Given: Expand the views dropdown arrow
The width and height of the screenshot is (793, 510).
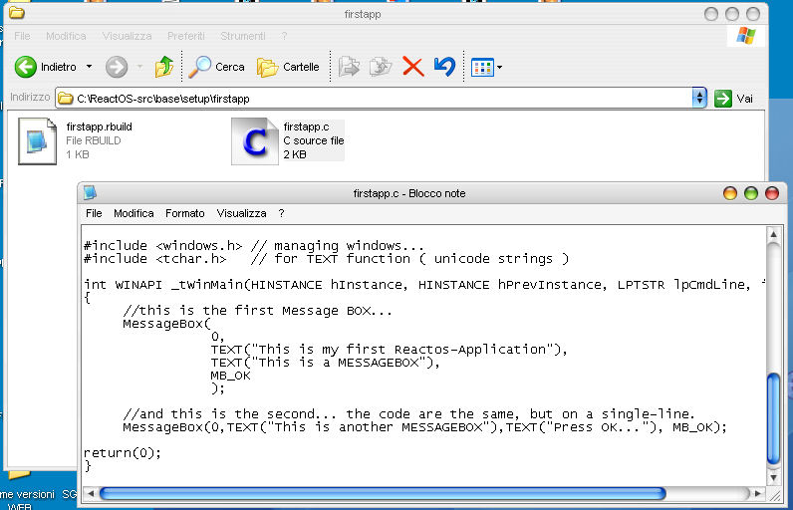Looking at the screenshot, I should click(500, 67).
